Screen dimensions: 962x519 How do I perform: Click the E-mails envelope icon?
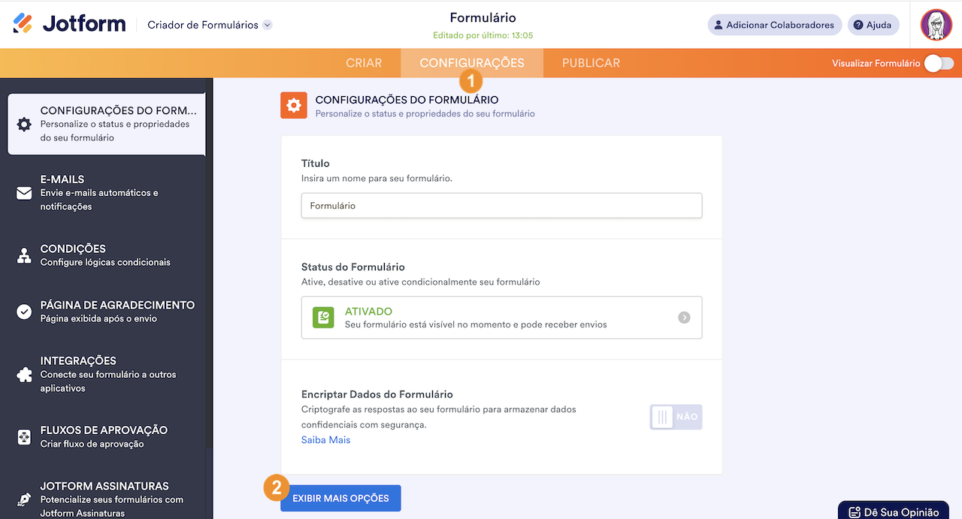click(x=24, y=193)
